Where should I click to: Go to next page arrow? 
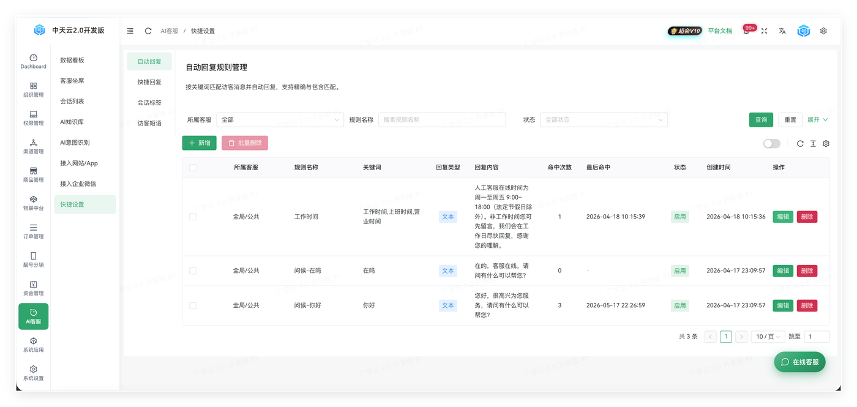pyautogui.click(x=741, y=337)
